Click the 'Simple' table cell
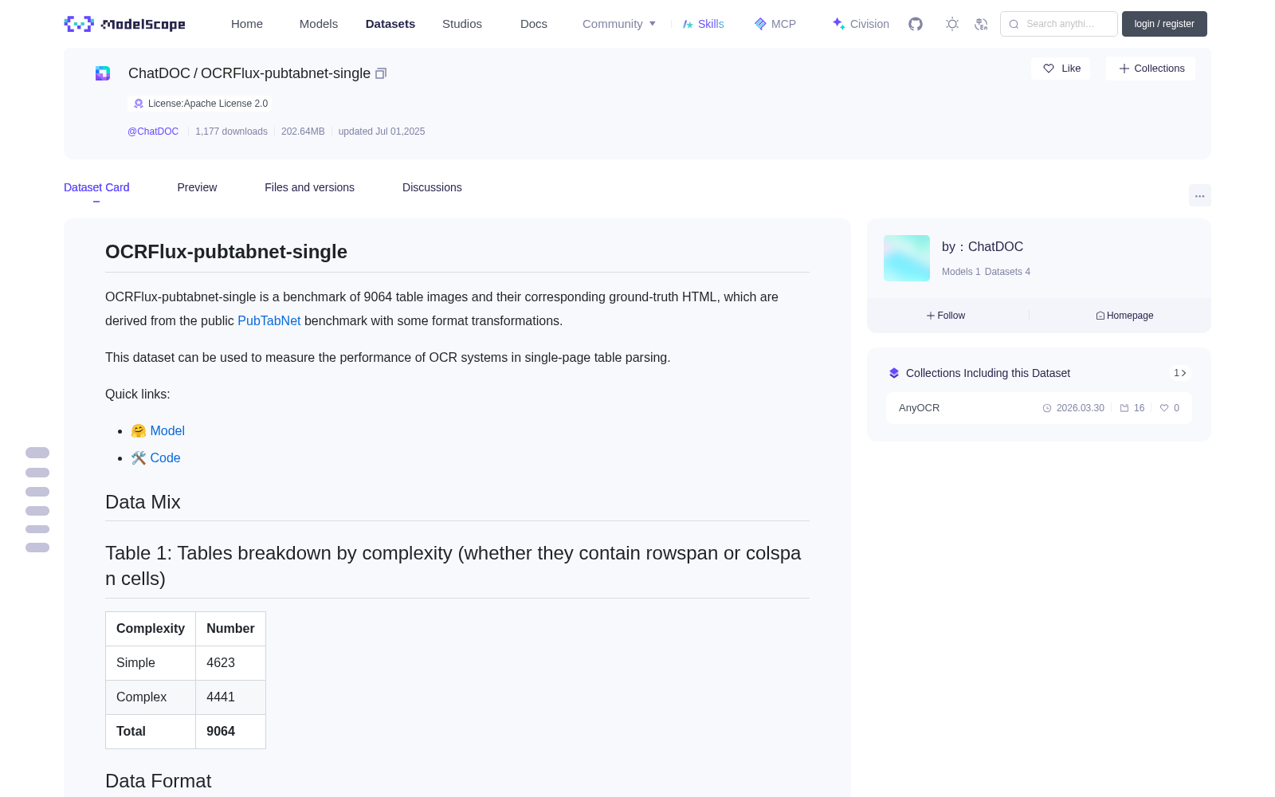Viewport: 1275px width, 797px height. pyautogui.click(x=151, y=663)
